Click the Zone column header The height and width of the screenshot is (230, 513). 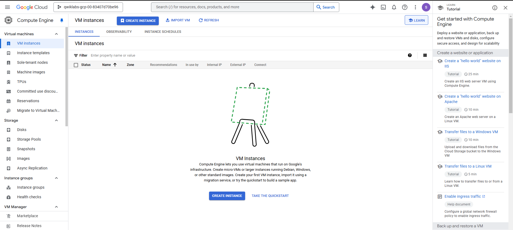click(x=130, y=65)
